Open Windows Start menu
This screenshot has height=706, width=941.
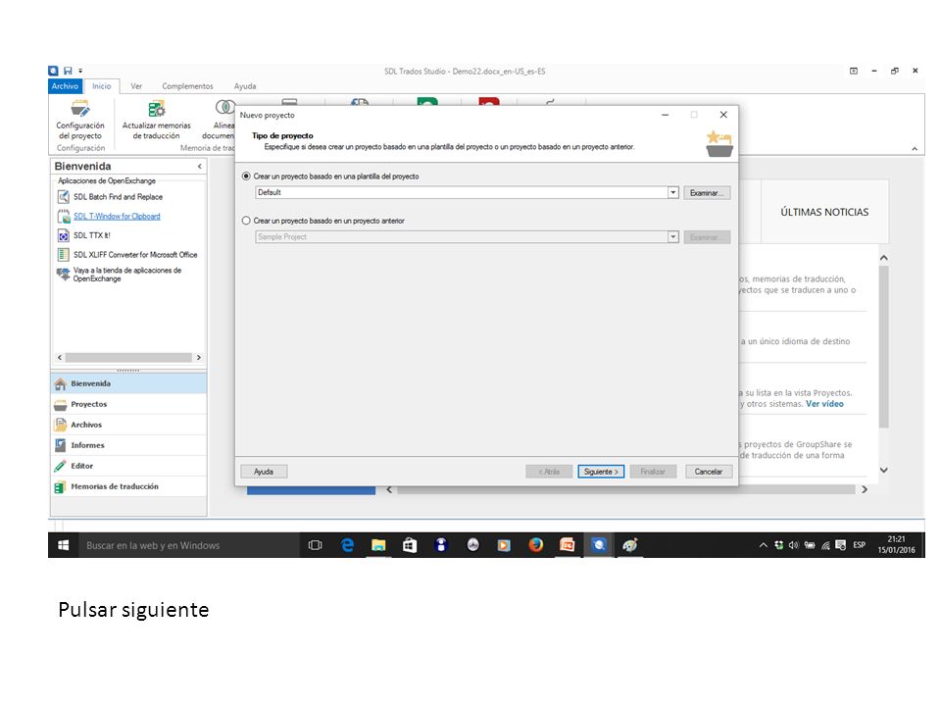point(63,545)
